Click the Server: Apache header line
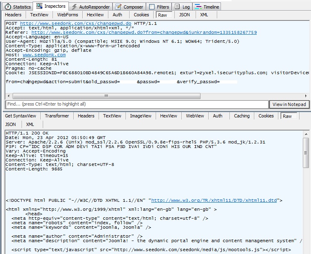Viewport: 311px width, 254px height. (x=135, y=142)
